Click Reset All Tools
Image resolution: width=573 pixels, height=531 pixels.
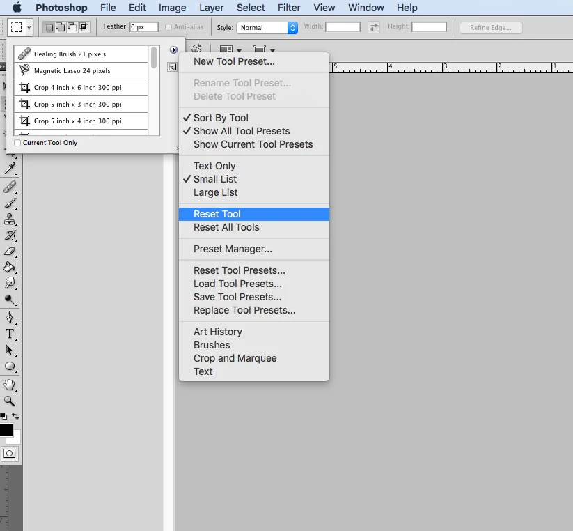point(254,227)
